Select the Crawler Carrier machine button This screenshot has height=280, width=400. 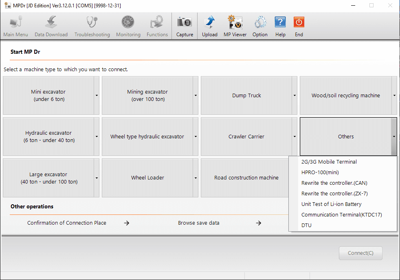tap(246, 137)
